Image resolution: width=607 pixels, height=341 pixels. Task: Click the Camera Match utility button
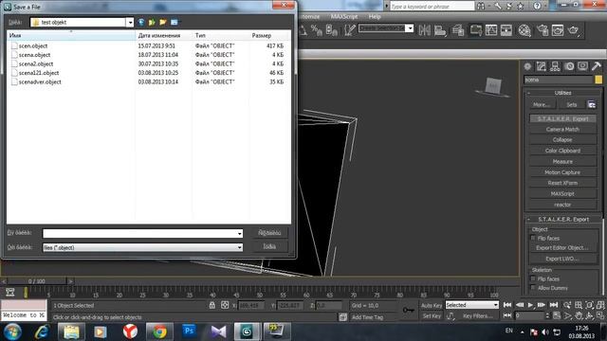[562, 129]
